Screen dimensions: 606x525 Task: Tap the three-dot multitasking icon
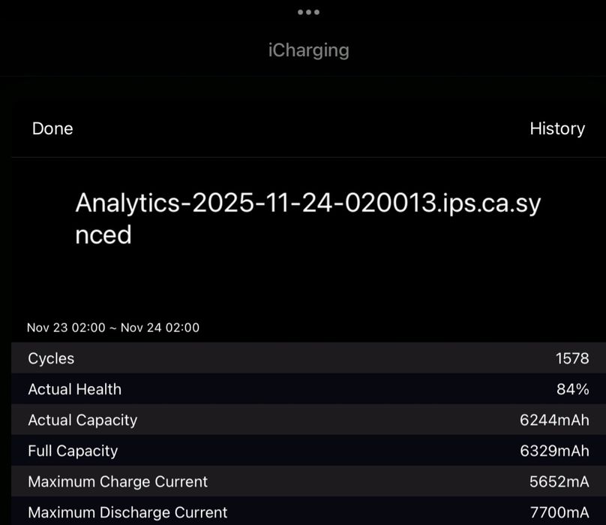308,12
